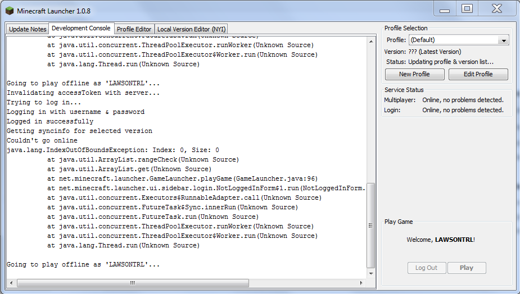Click "Trying to log in..." console line
The image size is (520, 294).
(44, 102)
